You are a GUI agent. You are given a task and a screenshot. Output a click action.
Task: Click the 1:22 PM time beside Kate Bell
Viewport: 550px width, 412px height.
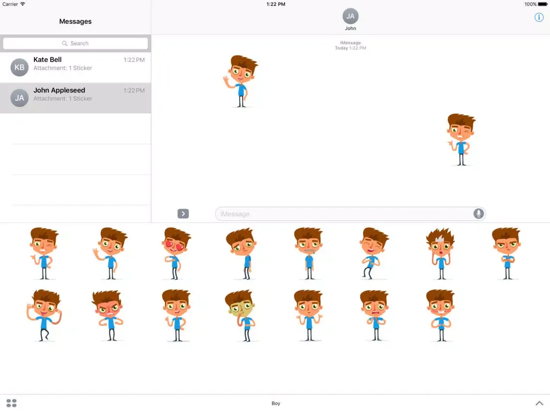click(134, 60)
